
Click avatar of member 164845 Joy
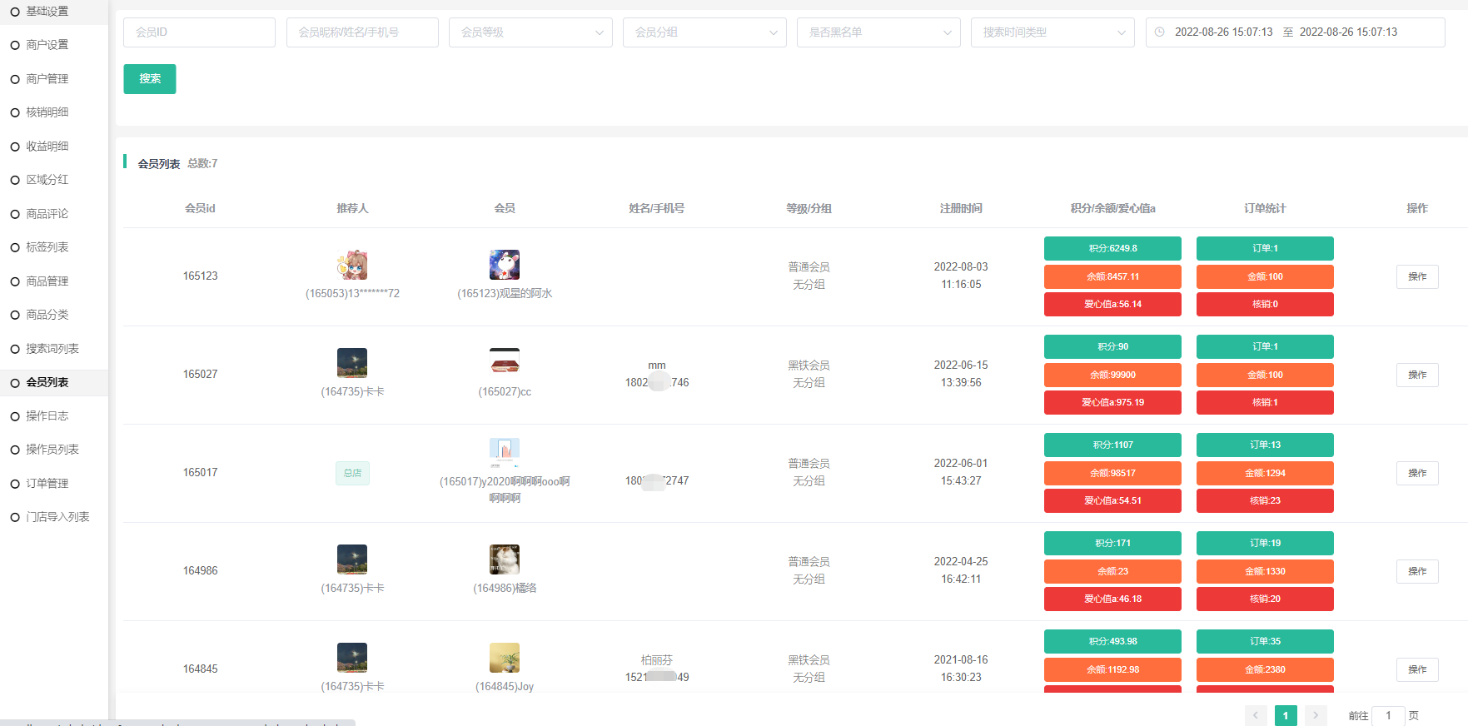pyautogui.click(x=505, y=658)
